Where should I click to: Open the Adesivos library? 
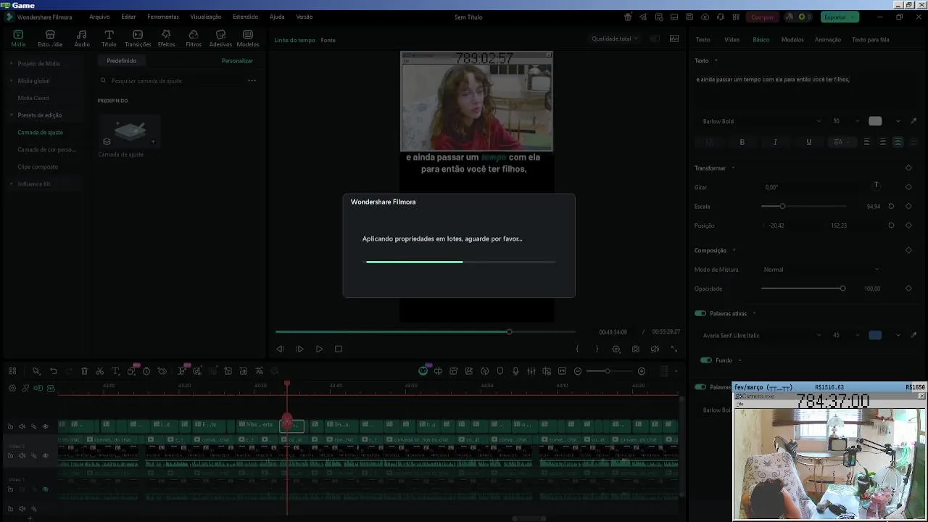(220, 38)
